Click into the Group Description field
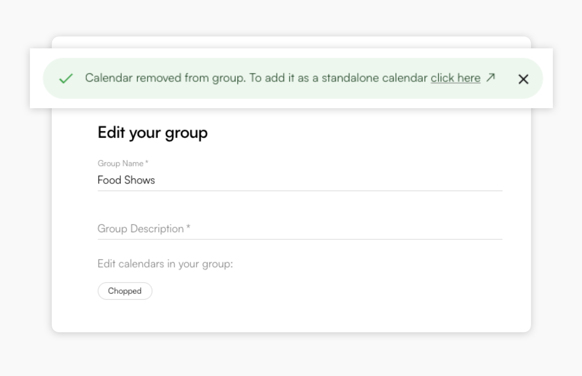The image size is (582, 376). tap(299, 229)
